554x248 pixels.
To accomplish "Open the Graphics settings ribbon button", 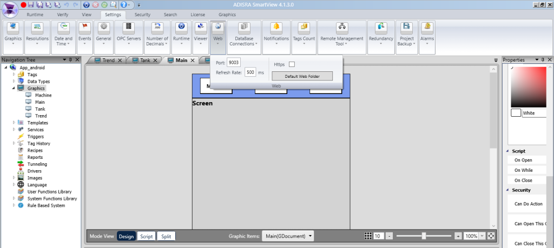I will (13, 37).
